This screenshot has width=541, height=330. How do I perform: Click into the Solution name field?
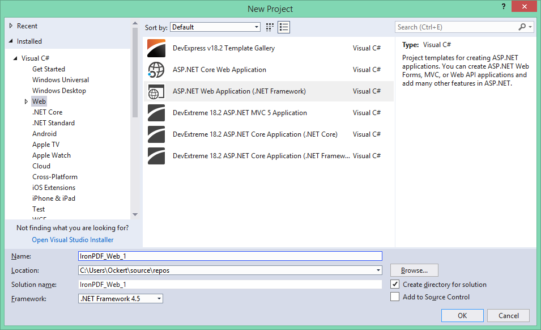(x=230, y=285)
